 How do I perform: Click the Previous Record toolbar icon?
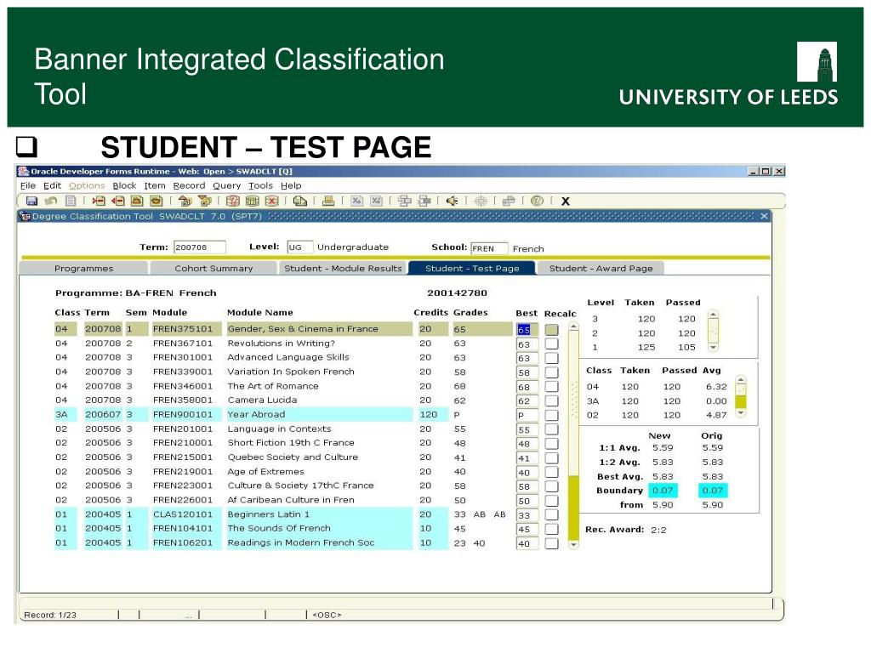coord(137,201)
